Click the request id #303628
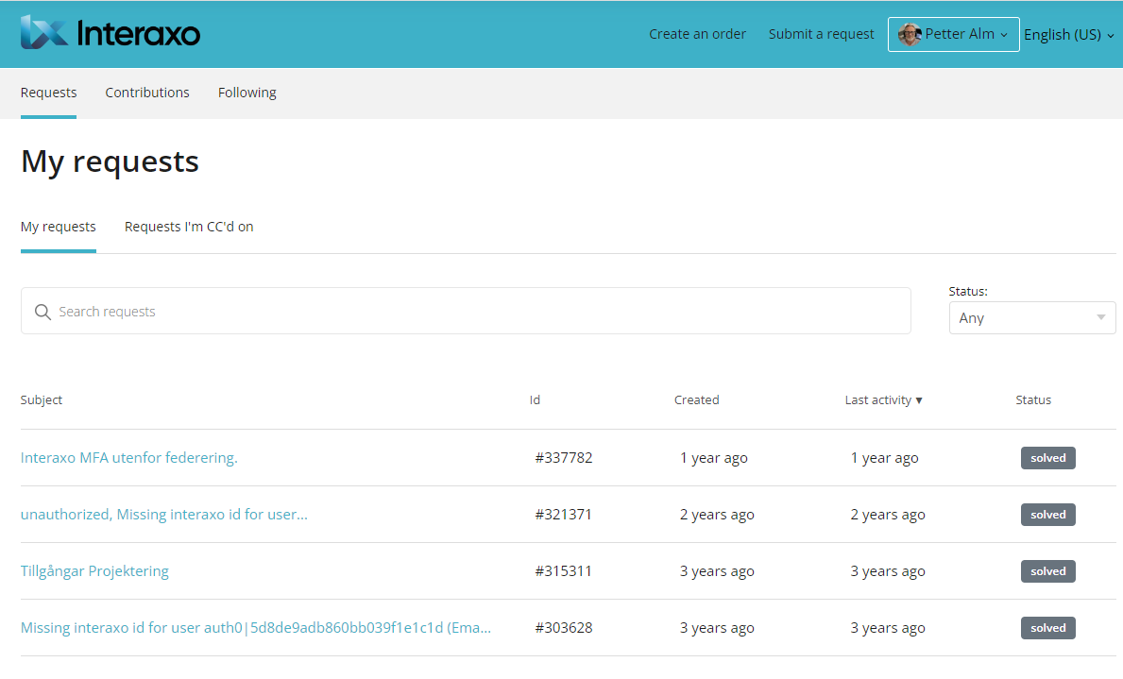This screenshot has width=1123, height=679. 564,627
